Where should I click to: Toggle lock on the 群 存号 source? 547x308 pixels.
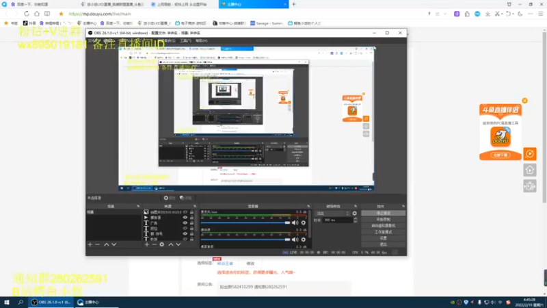pos(191,233)
